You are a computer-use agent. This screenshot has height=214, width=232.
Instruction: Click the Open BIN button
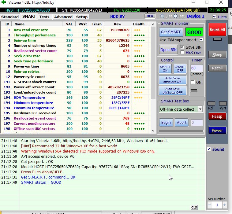point(168,50)
